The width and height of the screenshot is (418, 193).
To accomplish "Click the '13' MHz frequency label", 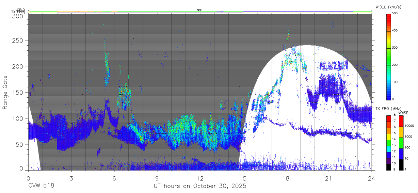I will tap(394, 145).
